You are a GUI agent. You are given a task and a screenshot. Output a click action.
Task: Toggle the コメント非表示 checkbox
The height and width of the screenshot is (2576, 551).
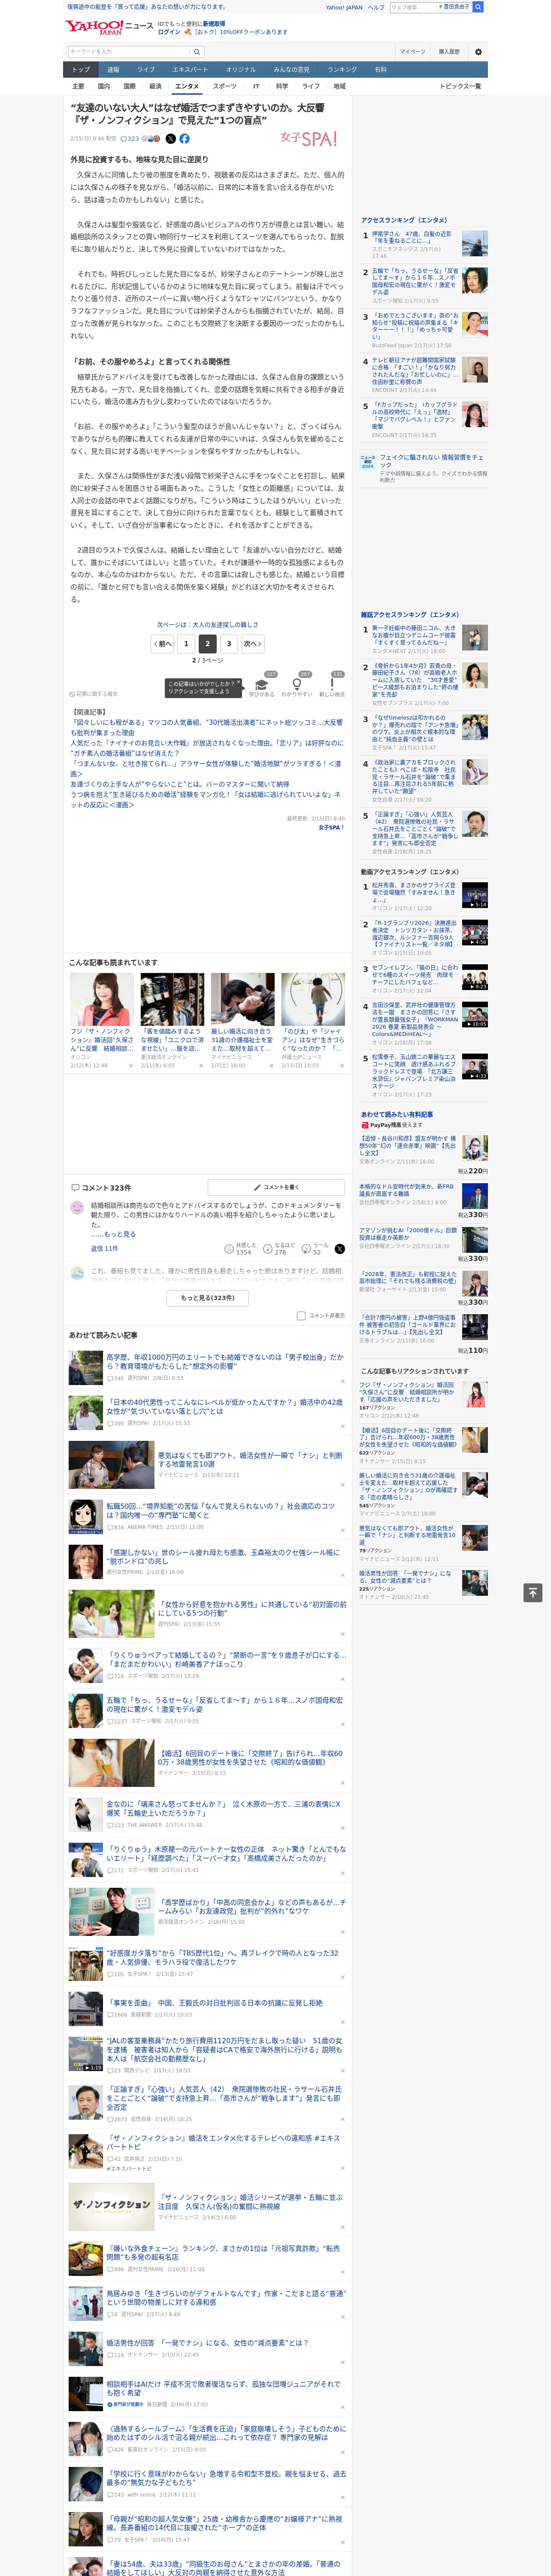(x=301, y=1316)
